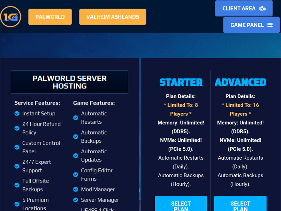Click the check icon beside Automatic Updates

click(x=76, y=156)
